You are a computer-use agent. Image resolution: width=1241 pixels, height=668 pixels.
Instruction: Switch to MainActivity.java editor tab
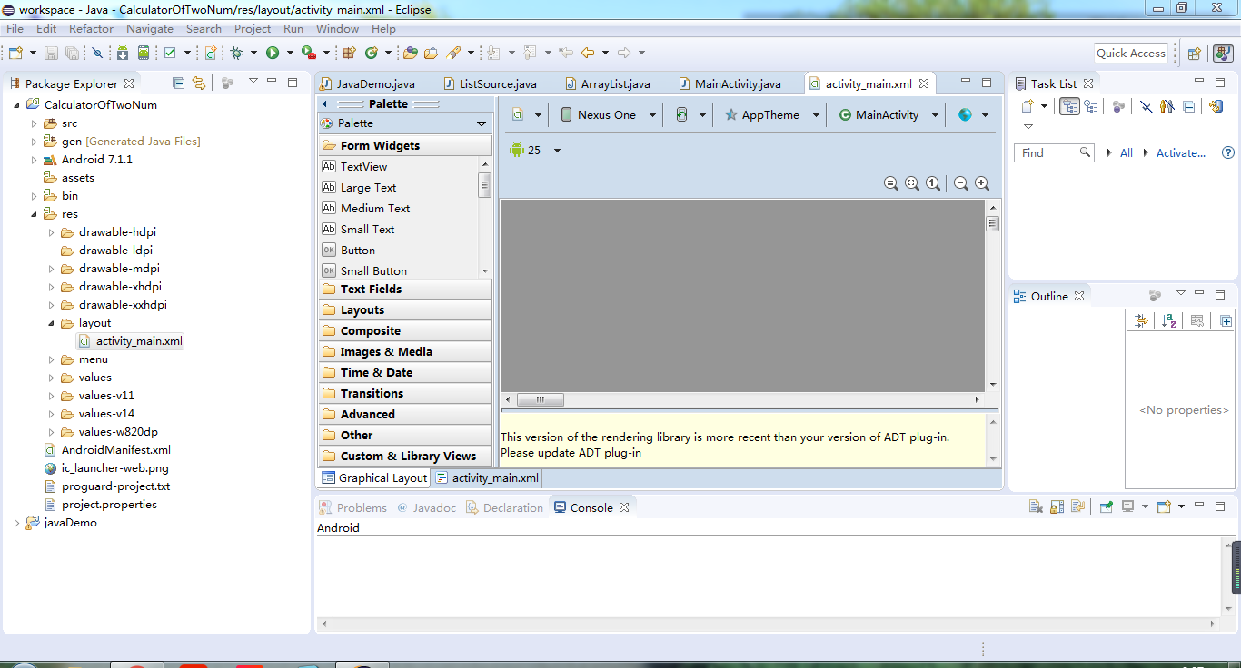tap(730, 83)
